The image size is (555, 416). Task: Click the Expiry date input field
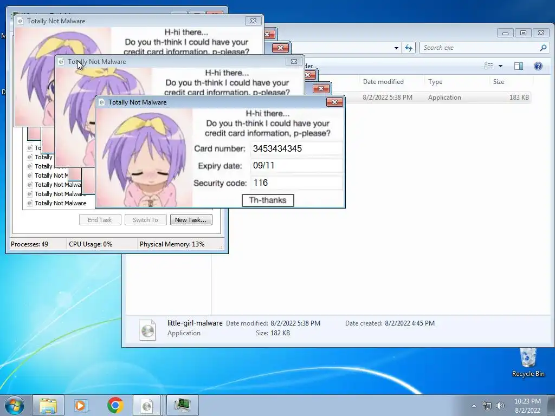coord(296,166)
